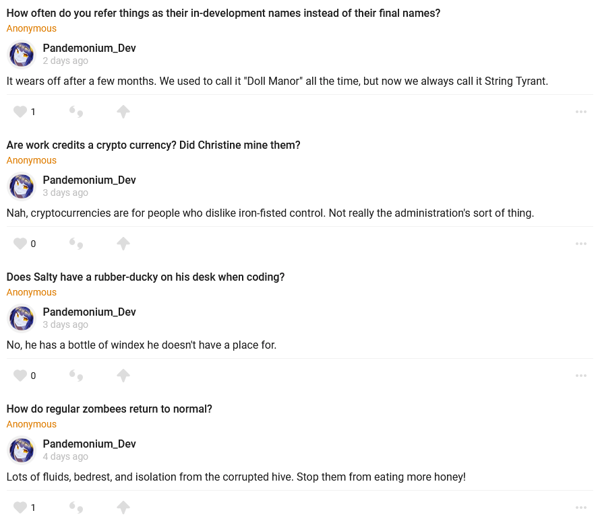Open the '2 days ago' timestamp link
The height and width of the screenshot is (521, 600).
point(65,61)
